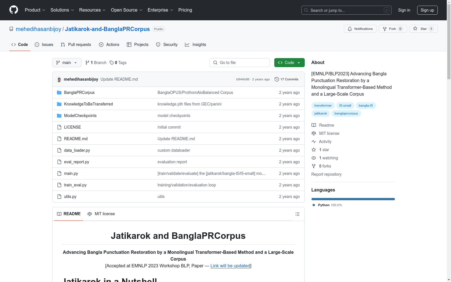This screenshot has height=282, width=451.
Task: Click the Go to file search field
Action: coord(240,63)
